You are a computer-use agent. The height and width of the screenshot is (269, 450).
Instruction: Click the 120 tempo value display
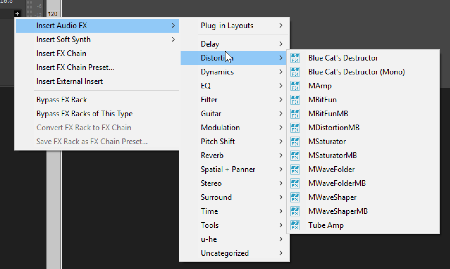[52, 13]
